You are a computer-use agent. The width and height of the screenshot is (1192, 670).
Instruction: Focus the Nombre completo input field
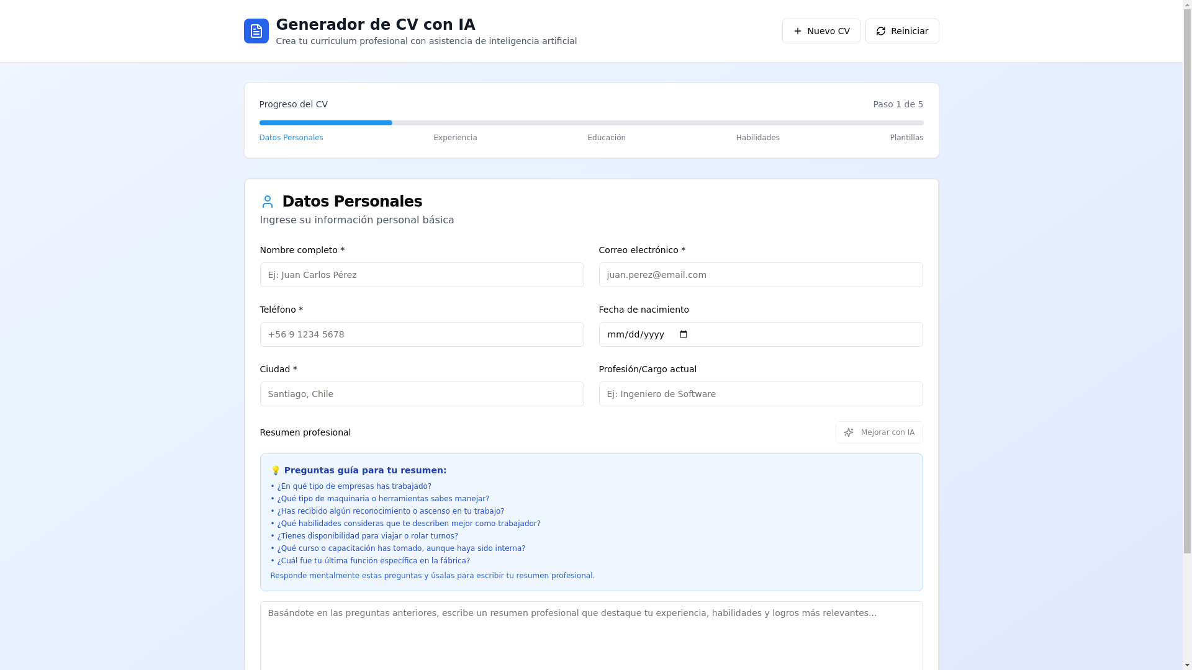(422, 275)
